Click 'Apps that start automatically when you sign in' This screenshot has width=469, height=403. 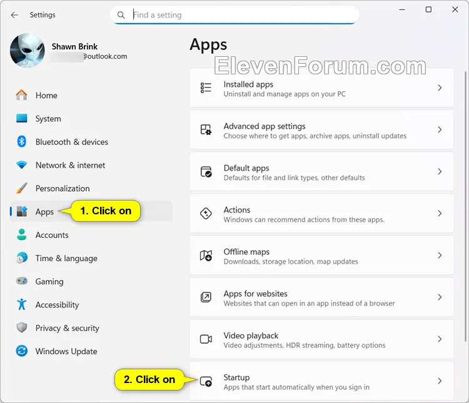pyautogui.click(x=296, y=387)
